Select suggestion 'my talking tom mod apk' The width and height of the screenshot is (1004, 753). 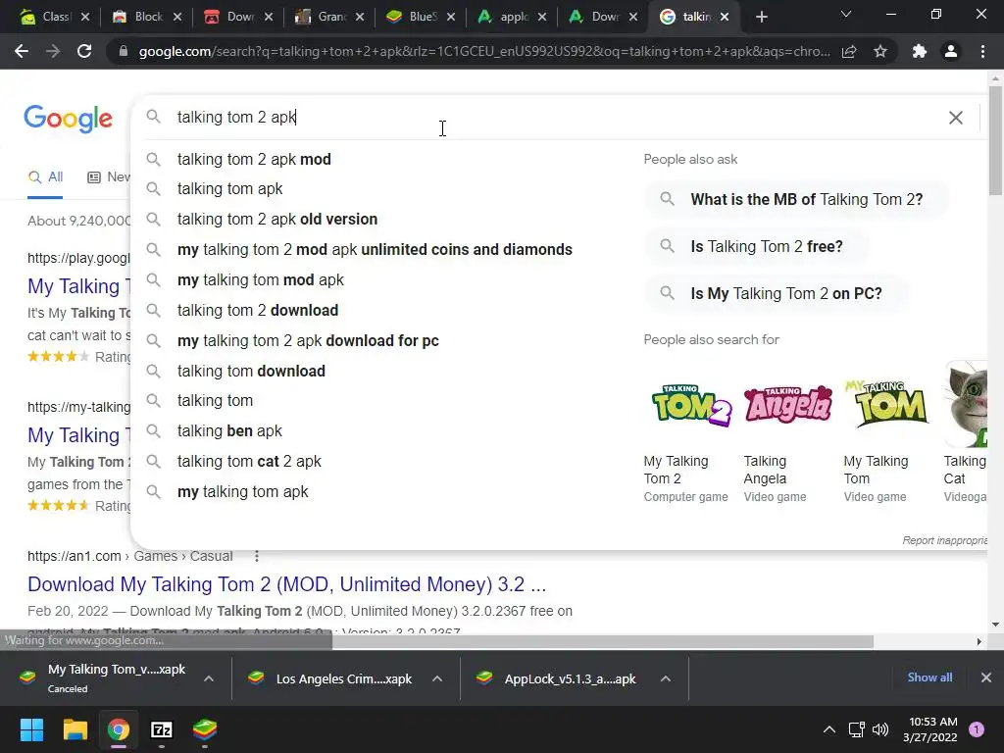[x=261, y=279]
